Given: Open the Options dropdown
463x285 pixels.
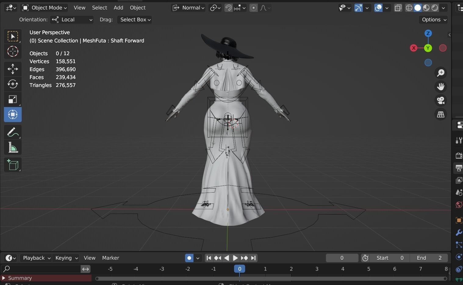Looking at the screenshot, I should point(433,20).
